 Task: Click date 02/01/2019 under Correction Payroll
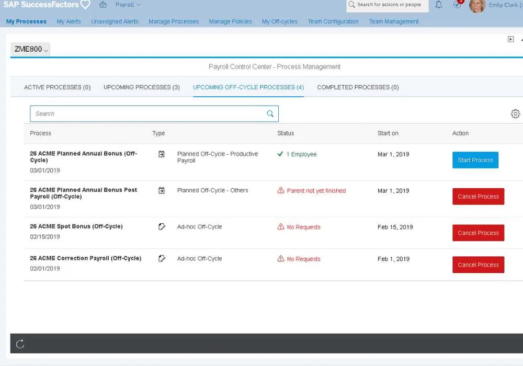(45, 269)
